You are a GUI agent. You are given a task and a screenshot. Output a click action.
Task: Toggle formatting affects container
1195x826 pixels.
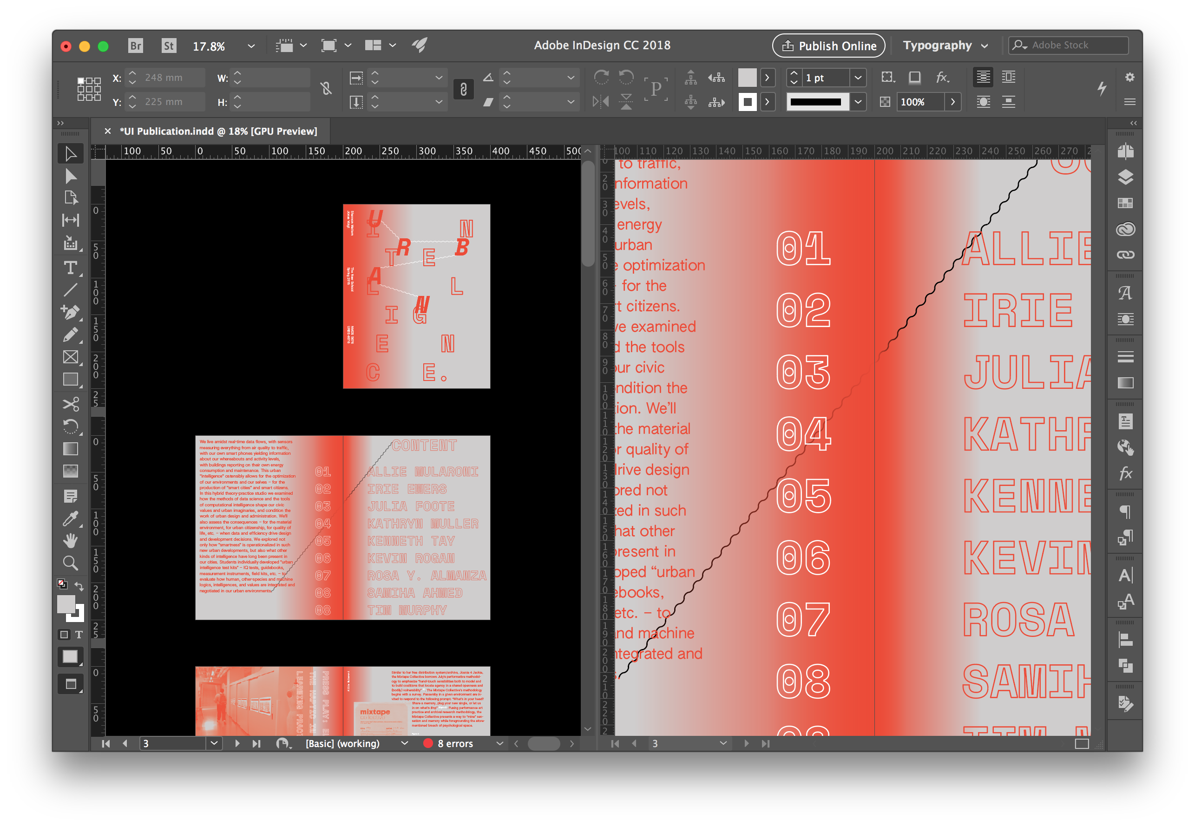point(64,635)
